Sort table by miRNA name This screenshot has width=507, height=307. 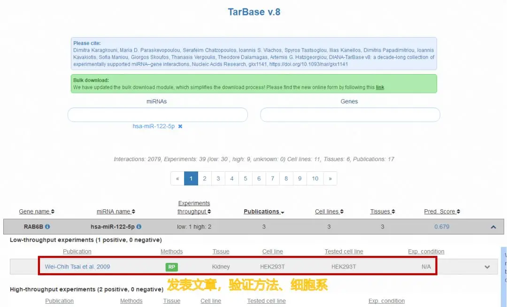tap(115, 212)
